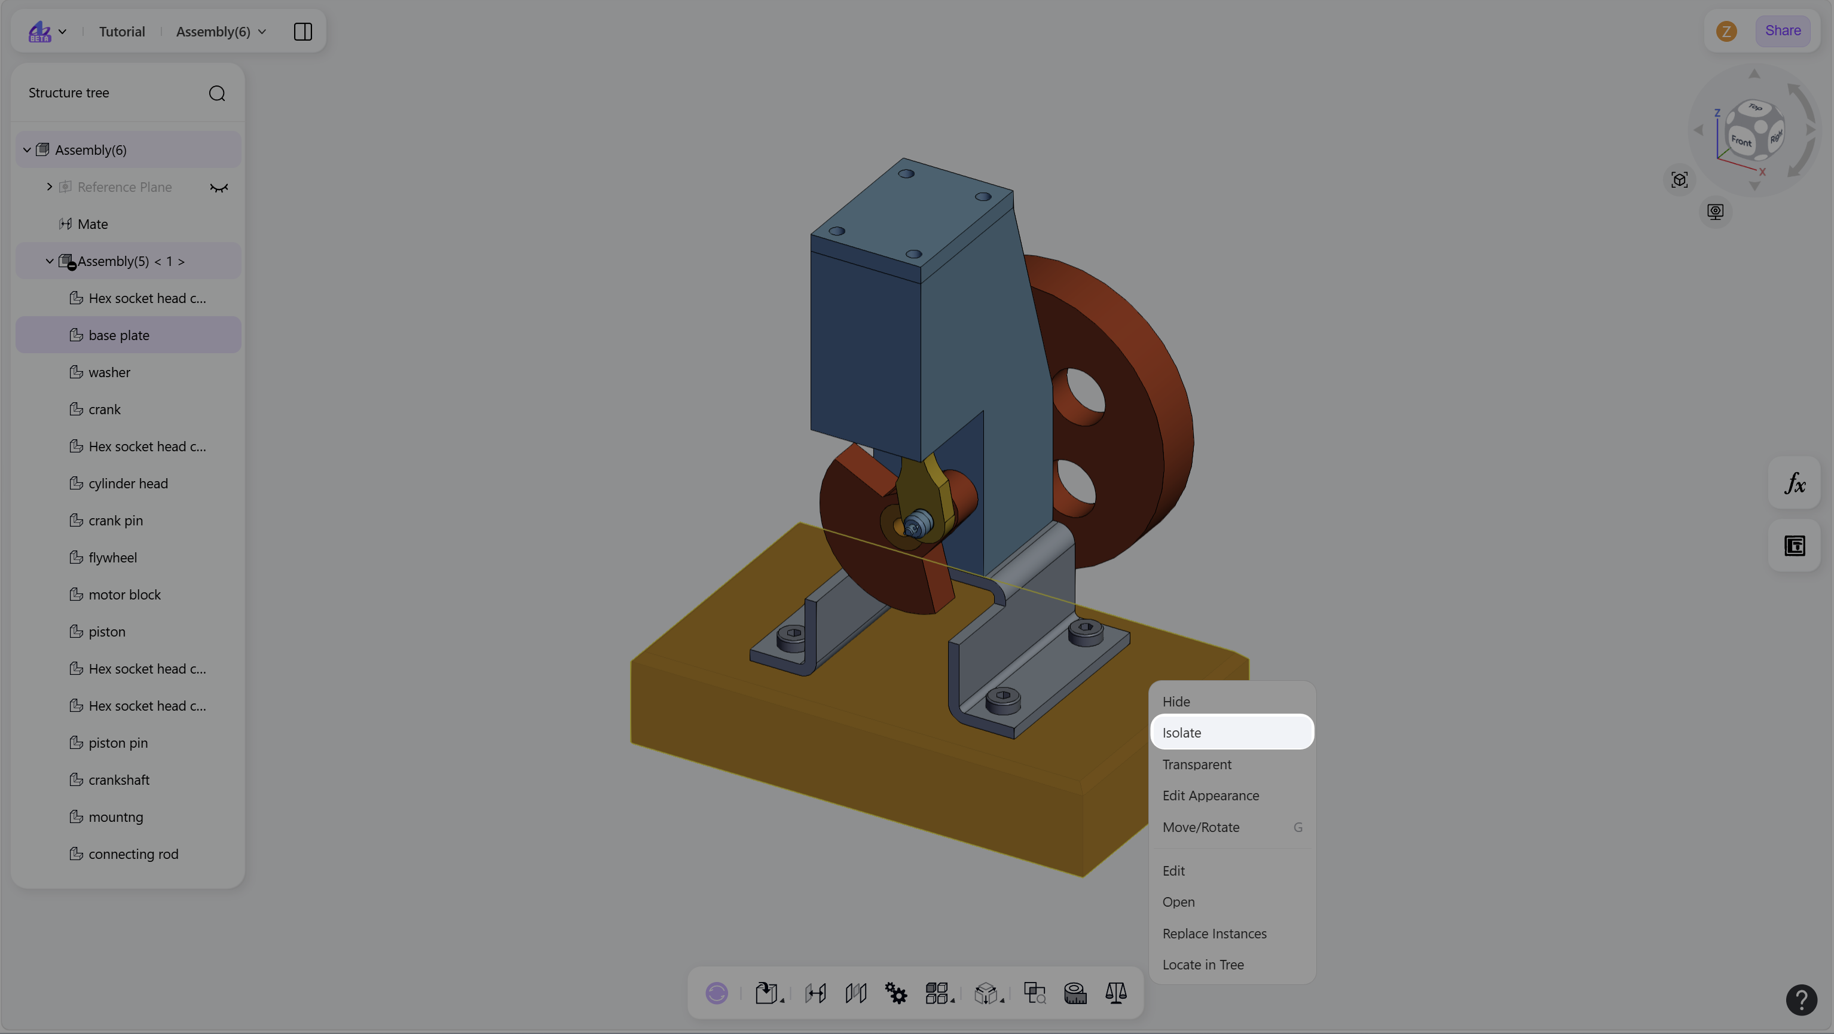Collapse the Assembly(6) root node
The height and width of the screenshot is (1034, 1834).
[27, 150]
